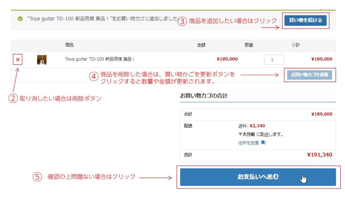Open the 住所を変更 link
The width and height of the screenshot is (345, 198).
(249, 142)
